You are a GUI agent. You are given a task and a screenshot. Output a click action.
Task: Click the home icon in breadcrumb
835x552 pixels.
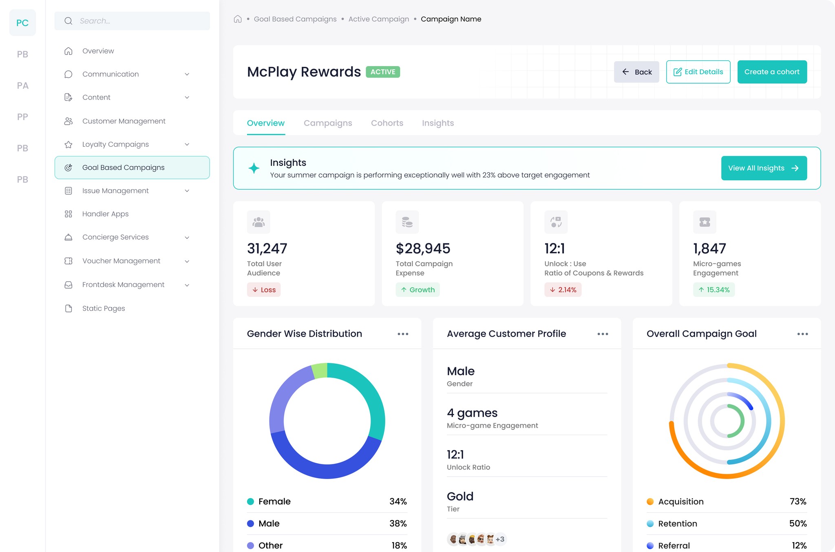238,19
